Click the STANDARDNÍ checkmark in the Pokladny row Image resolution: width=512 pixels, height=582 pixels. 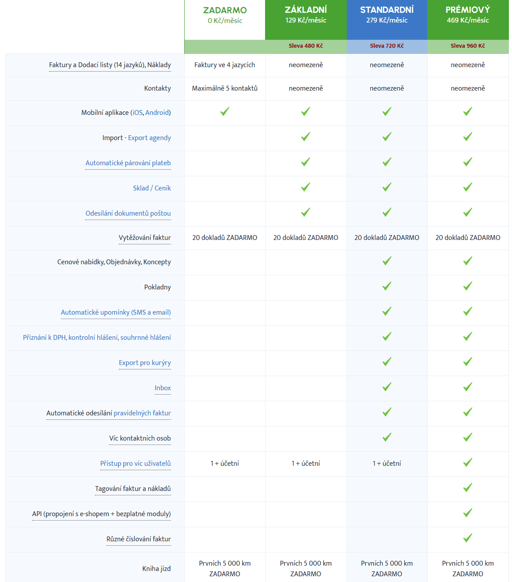(387, 286)
